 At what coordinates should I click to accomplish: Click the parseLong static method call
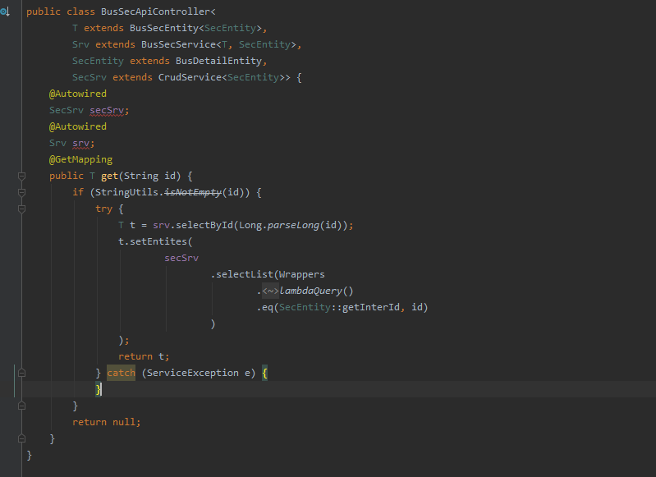pos(293,225)
